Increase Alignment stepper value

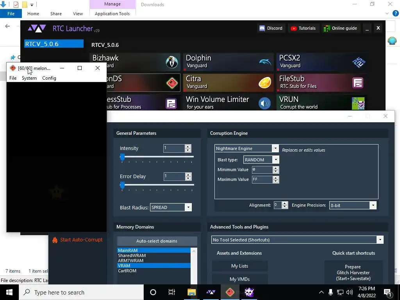[285, 203]
